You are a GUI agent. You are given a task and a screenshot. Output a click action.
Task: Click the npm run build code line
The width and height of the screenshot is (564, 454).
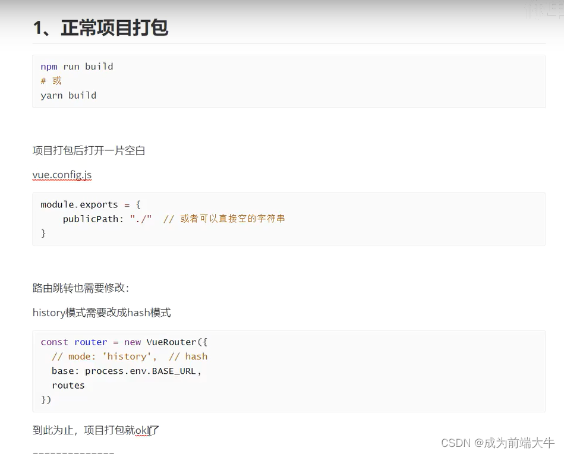point(77,67)
